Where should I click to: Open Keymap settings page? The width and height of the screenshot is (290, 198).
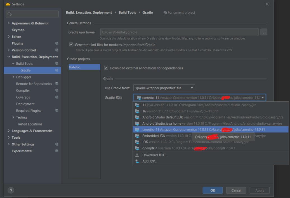[x=18, y=30]
